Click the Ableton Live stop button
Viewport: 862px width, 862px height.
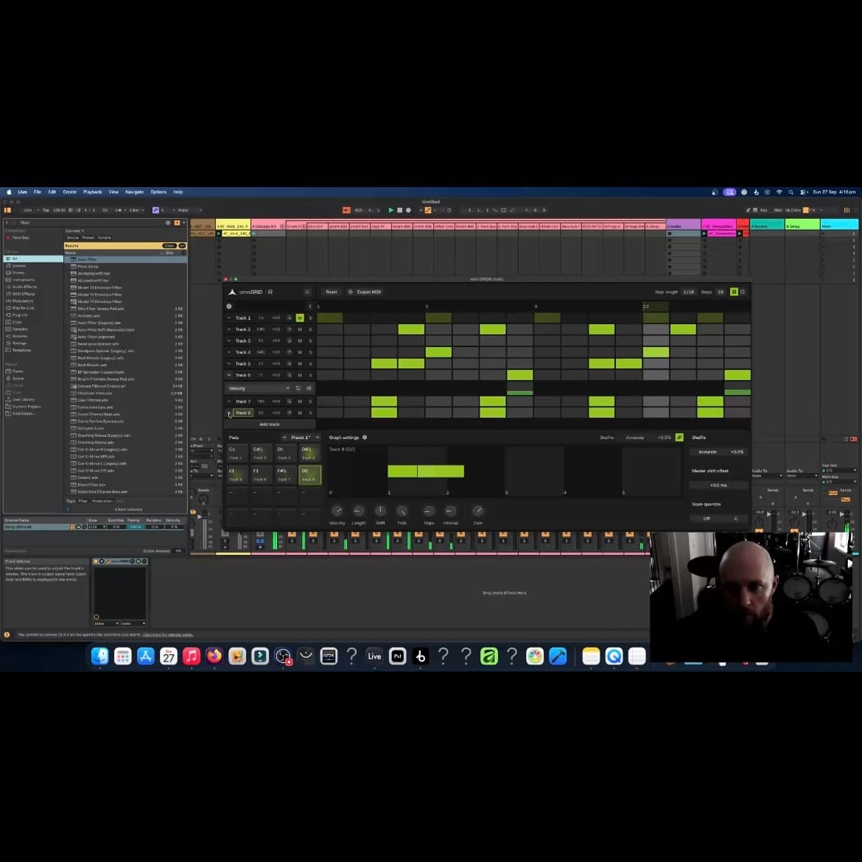[399, 210]
